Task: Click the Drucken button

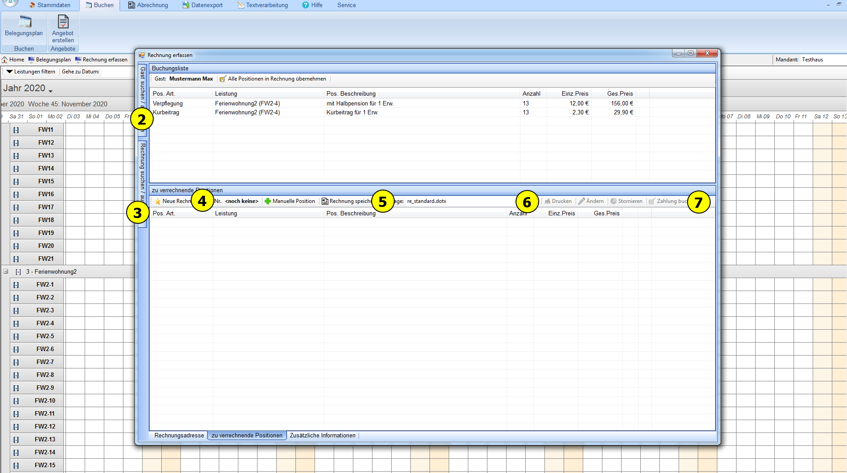Action: (558, 201)
